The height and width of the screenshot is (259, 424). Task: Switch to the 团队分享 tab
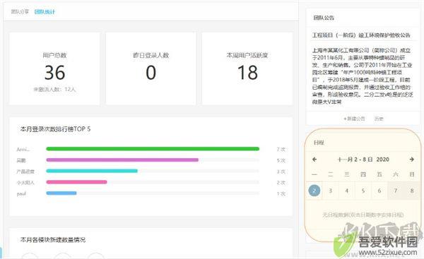(20, 12)
